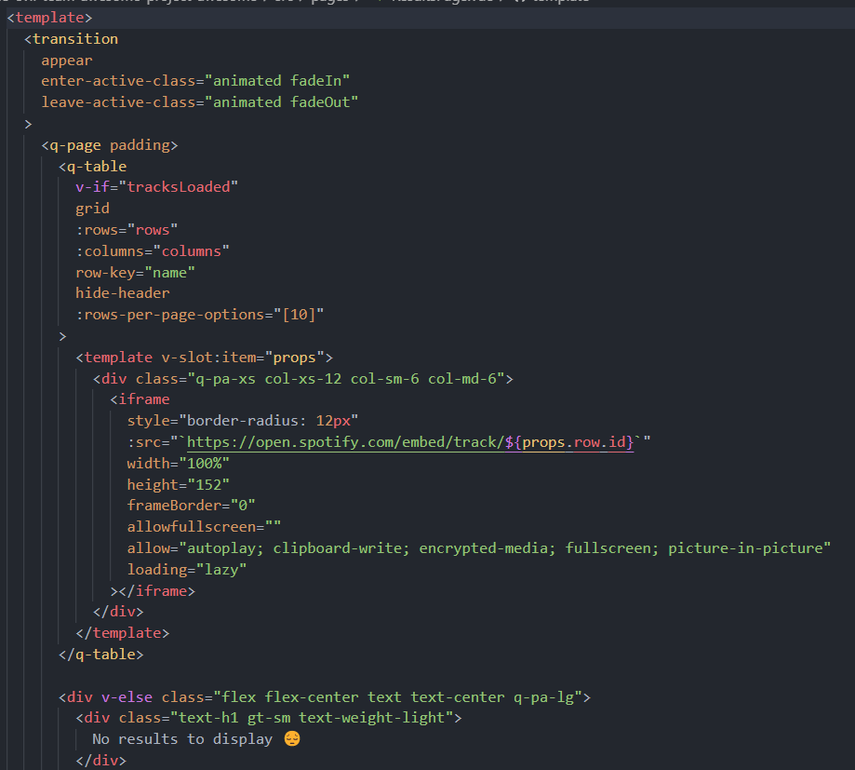Screen dimensions: 855x770
Task: Select the hide-header attribute
Action: point(122,293)
